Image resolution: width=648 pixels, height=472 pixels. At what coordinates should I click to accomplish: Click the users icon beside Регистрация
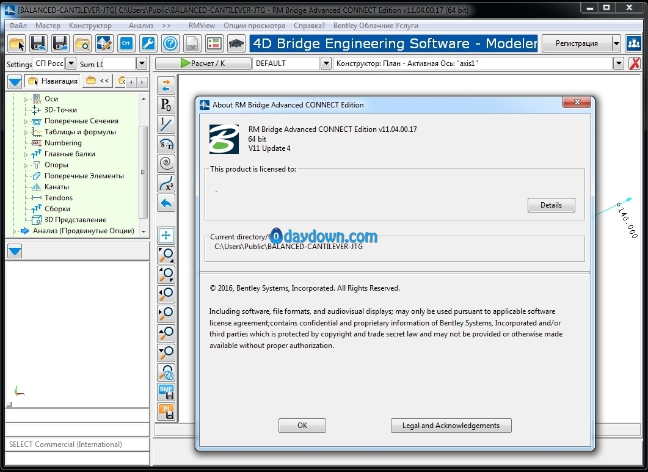point(633,43)
